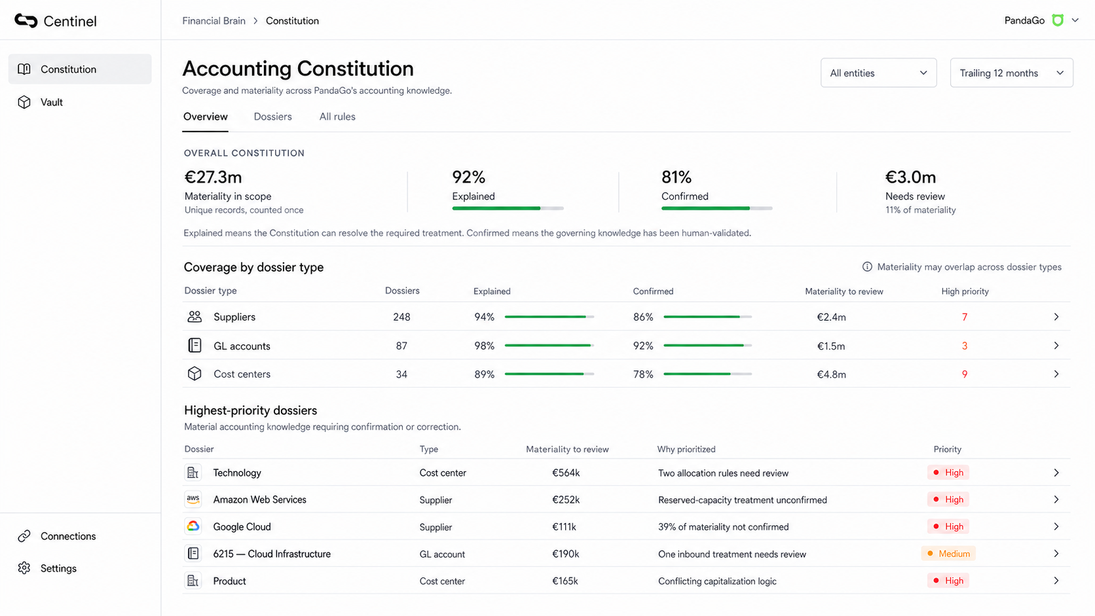The width and height of the screenshot is (1095, 616).
Task: Open the Trailing 12 months dropdown
Action: pos(1011,73)
